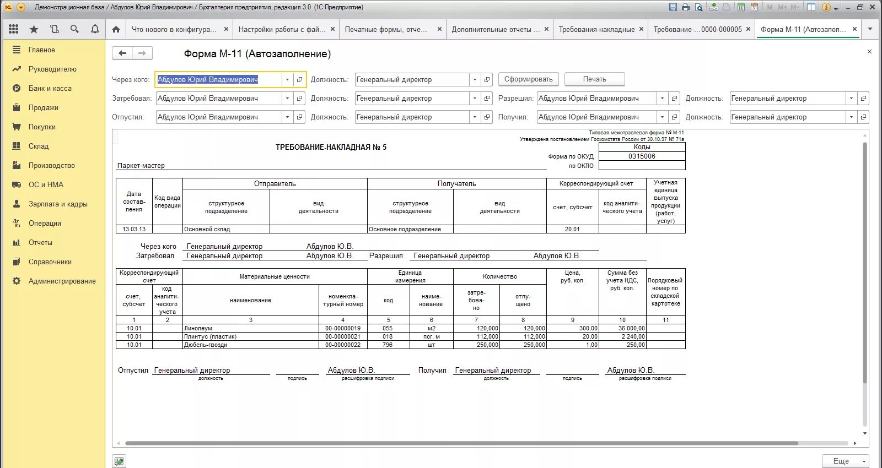The width and height of the screenshot is (882, 468).
Task: Open the calculator icon in title bar
Action: (x=741, y=7)
